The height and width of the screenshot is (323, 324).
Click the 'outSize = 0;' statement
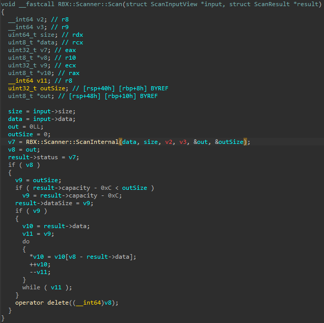pos(30,134)
